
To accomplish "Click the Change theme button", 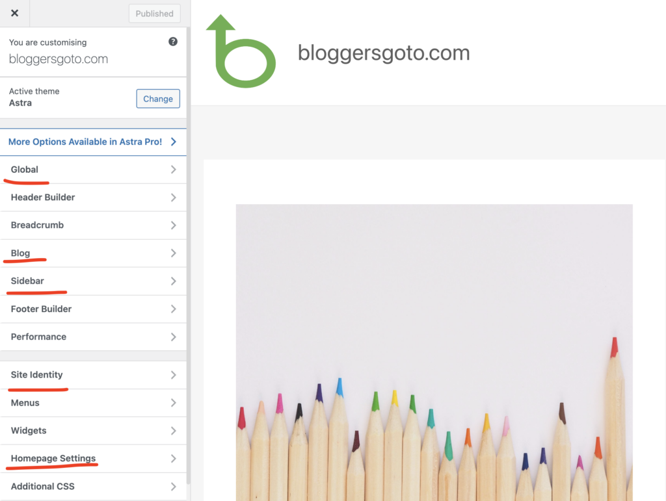I will [158, 99].
